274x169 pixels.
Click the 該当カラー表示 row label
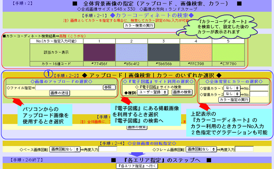tap(56, 52)
